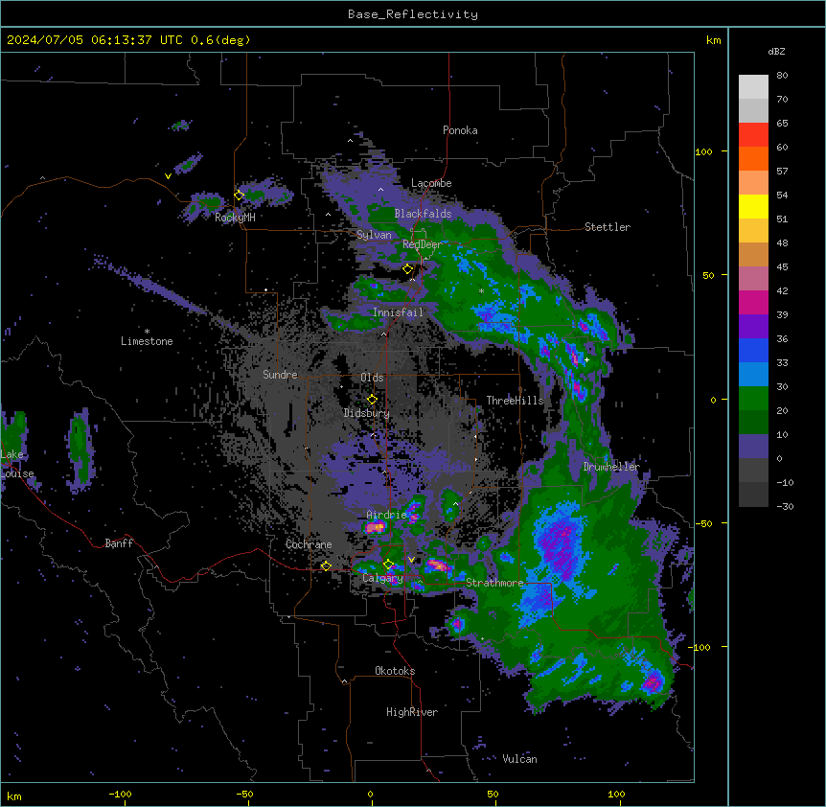Select the magenta swatch in dBZ legend
This screenshot has height=807, width=826.
pos(753,302)
